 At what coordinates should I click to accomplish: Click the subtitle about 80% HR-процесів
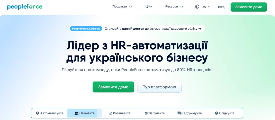(x=137, y=70)
